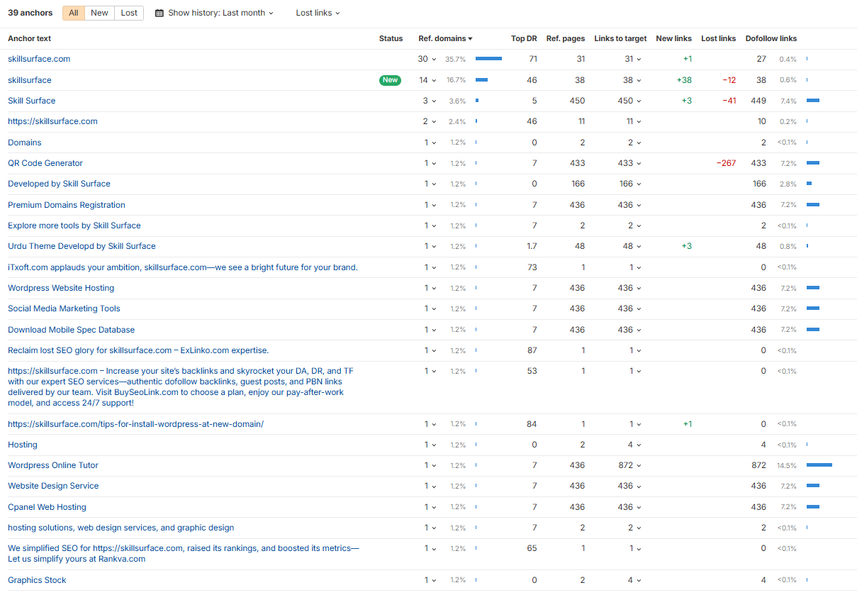This screenshot has width=857, height=595.
Task: Expand links to target 450 for Skill Surface
Action: point(630,101)
